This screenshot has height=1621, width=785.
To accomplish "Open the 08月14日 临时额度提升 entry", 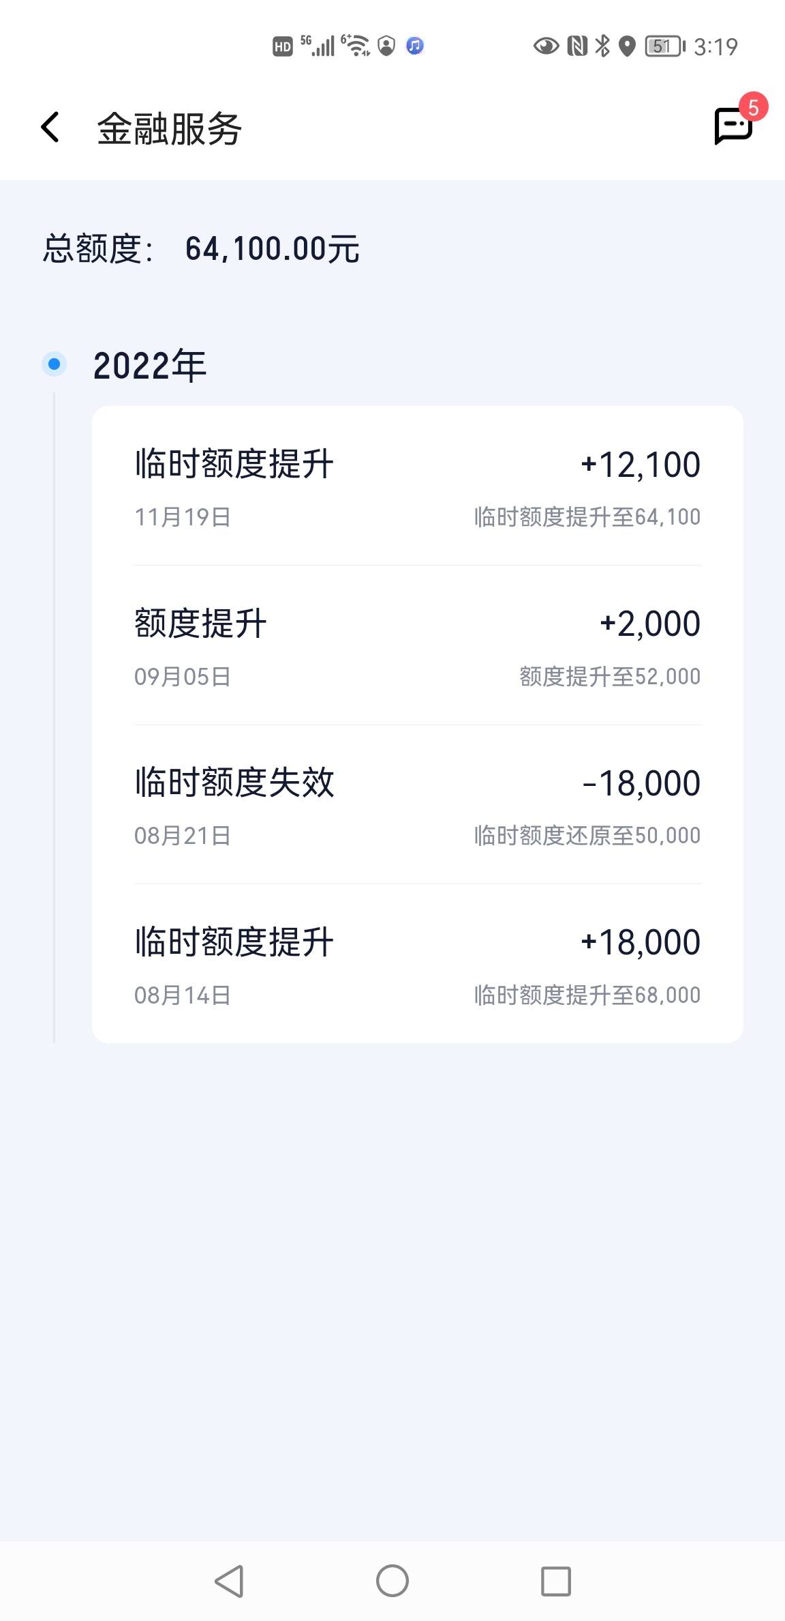I will click(418, 963).
